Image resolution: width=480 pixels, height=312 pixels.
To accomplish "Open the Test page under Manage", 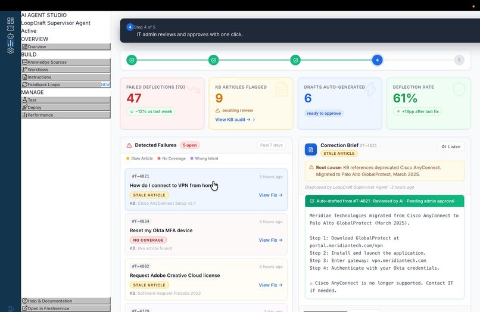I will (x=66, y=100).
